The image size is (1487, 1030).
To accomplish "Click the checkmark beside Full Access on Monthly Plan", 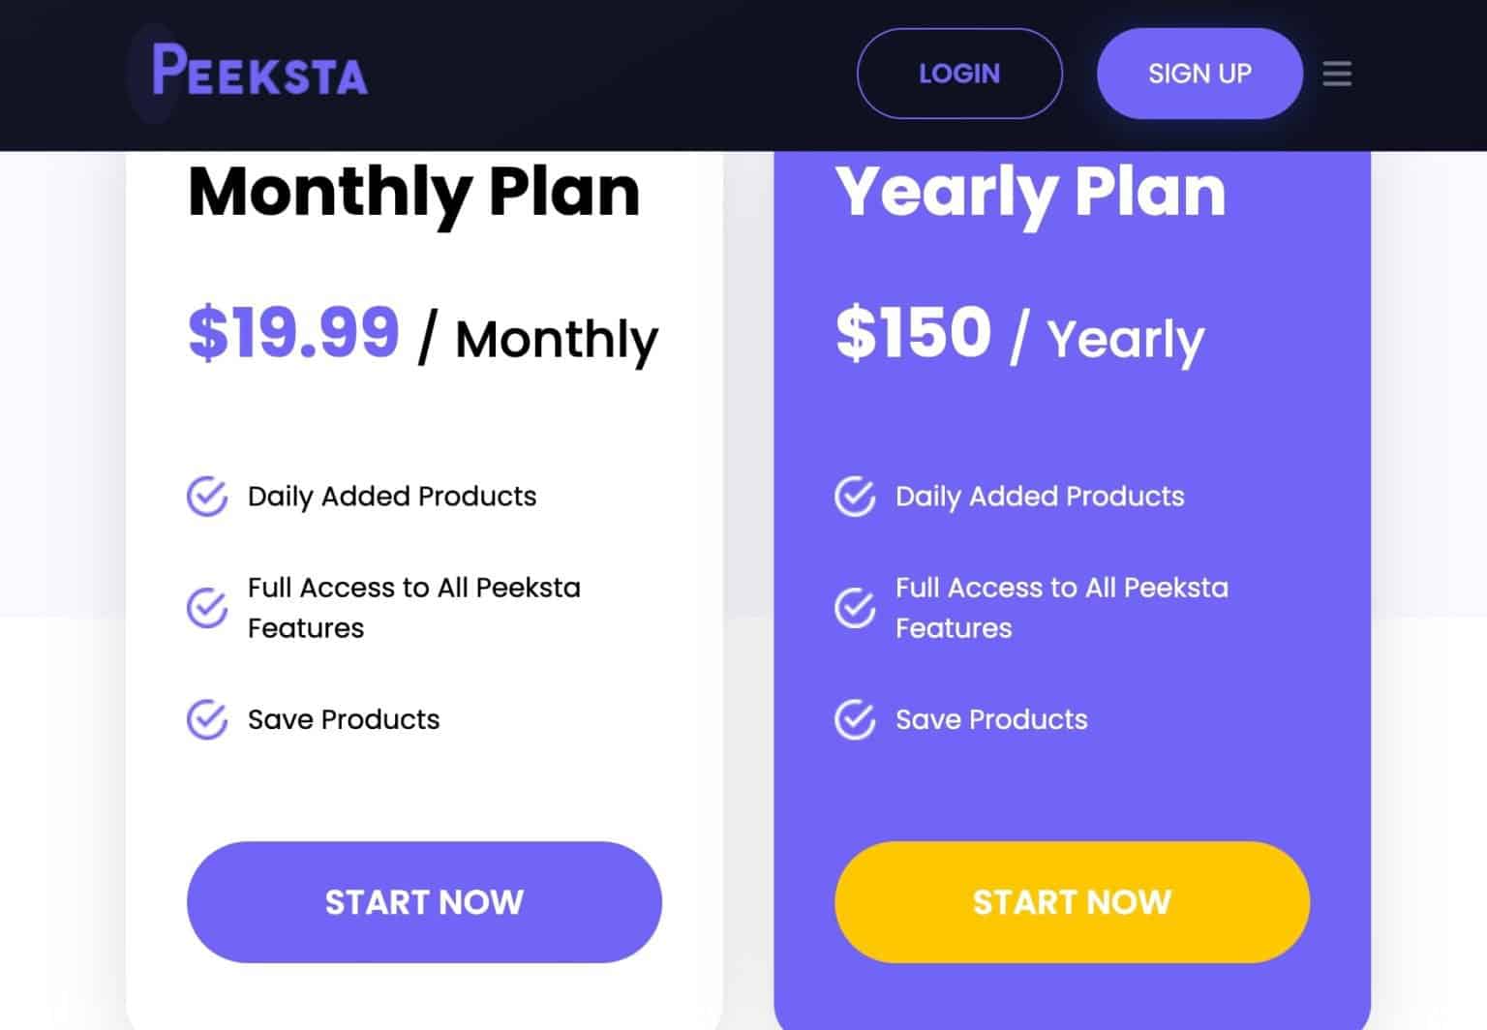I will tap(206, 607).
